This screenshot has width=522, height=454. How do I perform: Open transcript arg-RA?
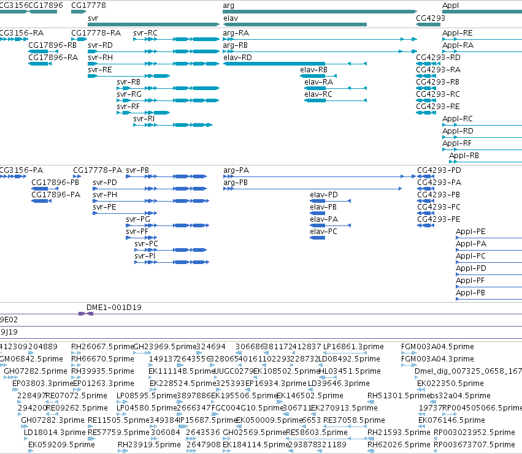[236, 33]
